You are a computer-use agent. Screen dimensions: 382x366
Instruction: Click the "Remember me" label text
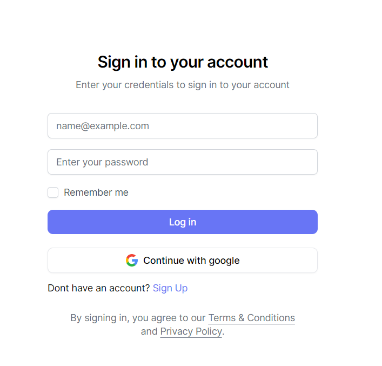click(96, 192)
